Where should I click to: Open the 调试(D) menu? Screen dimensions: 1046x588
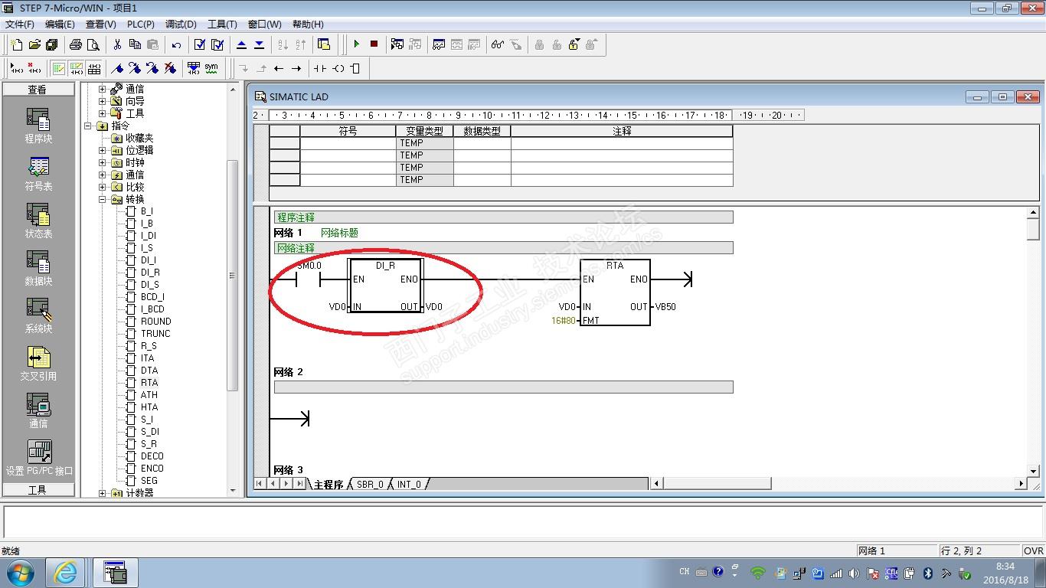pos(181,24)
